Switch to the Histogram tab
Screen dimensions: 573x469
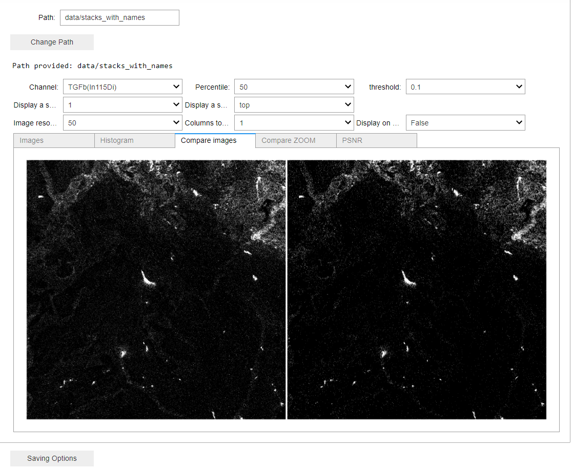[x=134, y=140]
